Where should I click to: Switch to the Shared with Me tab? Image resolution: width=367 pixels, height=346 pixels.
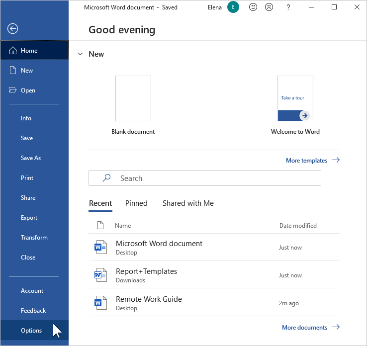188,203
